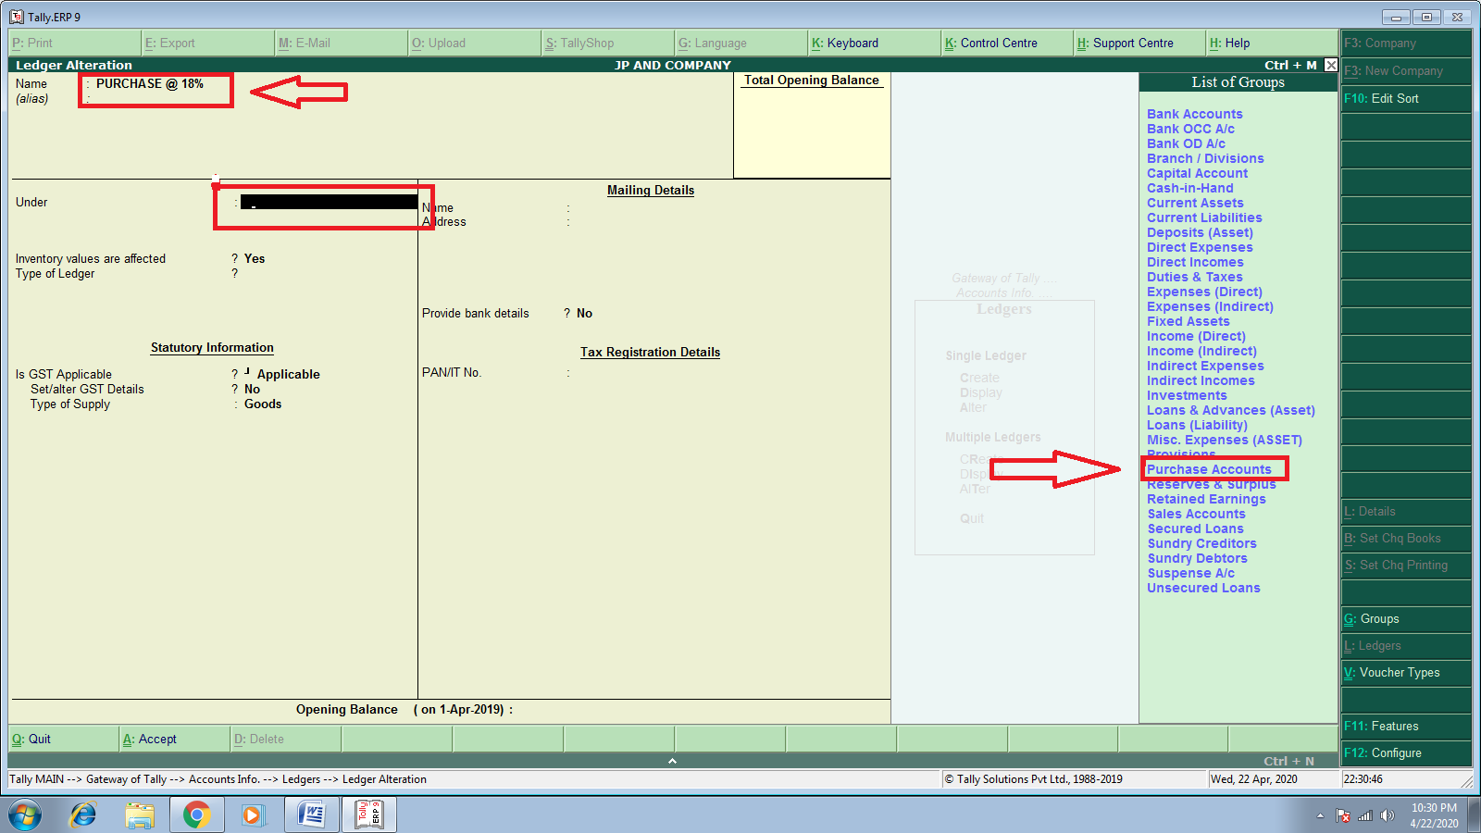Click A: Accept button
The height and width of the screenshot is (833, 1481).
174,739
